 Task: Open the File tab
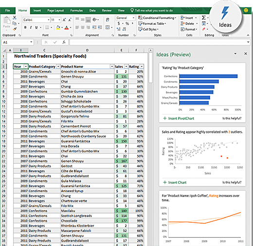pos(8,11)
